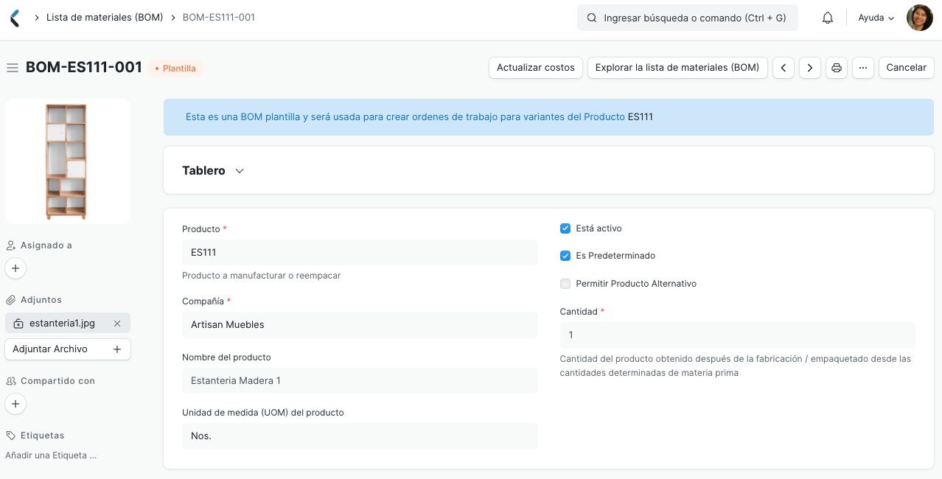Open notifications bell
Viewport: 942px width, 479px height.
[x=828, y=18]
